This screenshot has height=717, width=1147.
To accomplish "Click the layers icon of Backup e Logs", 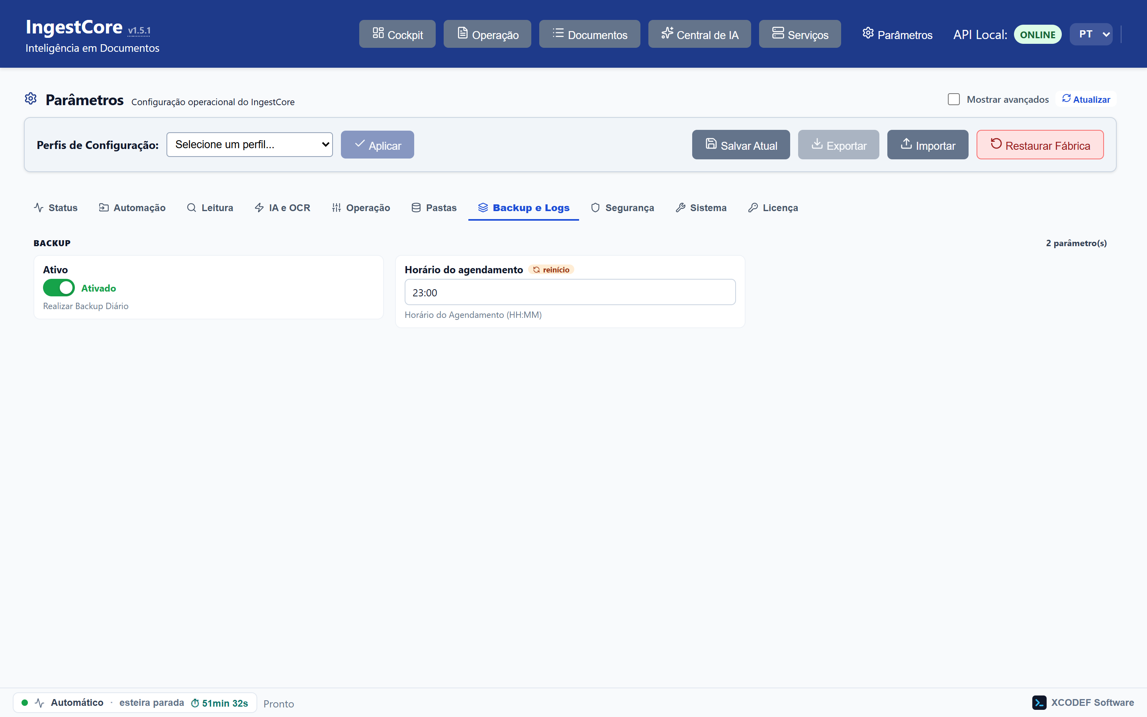I will [x=483, y=207].
